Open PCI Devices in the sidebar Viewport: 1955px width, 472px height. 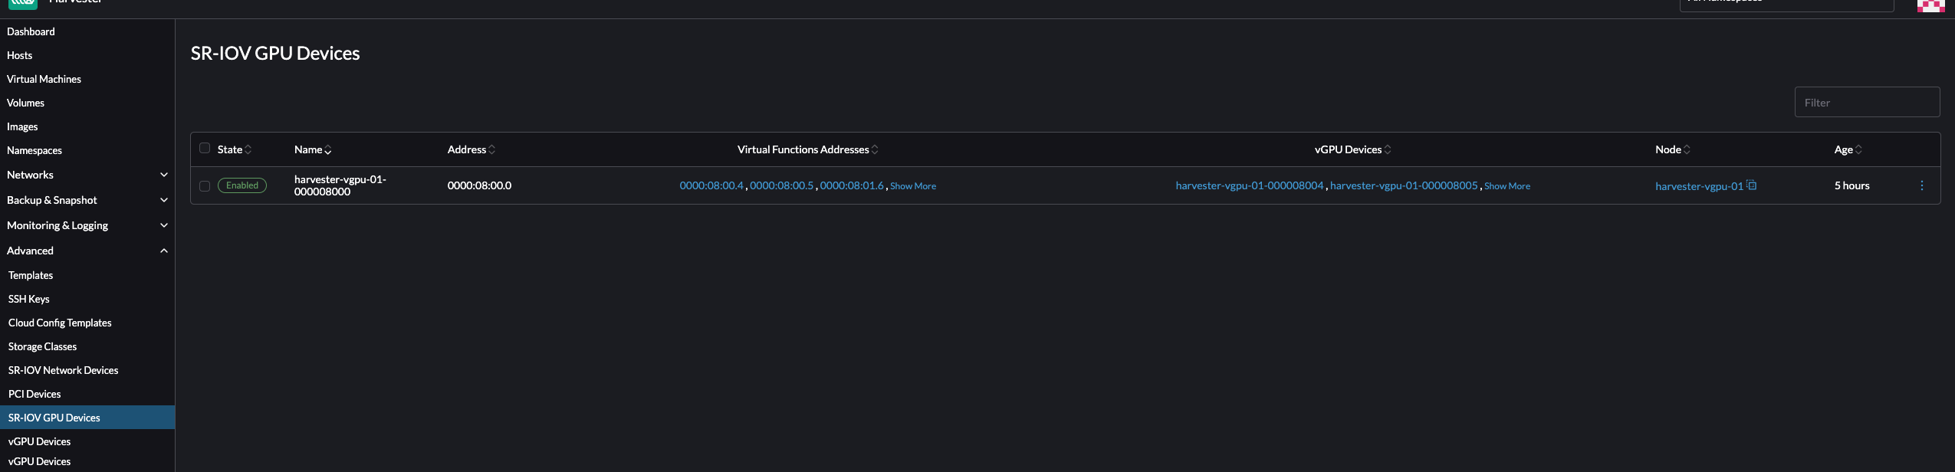tap(34, 394)
